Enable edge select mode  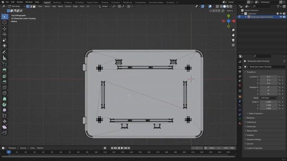(x=31, y=6)
